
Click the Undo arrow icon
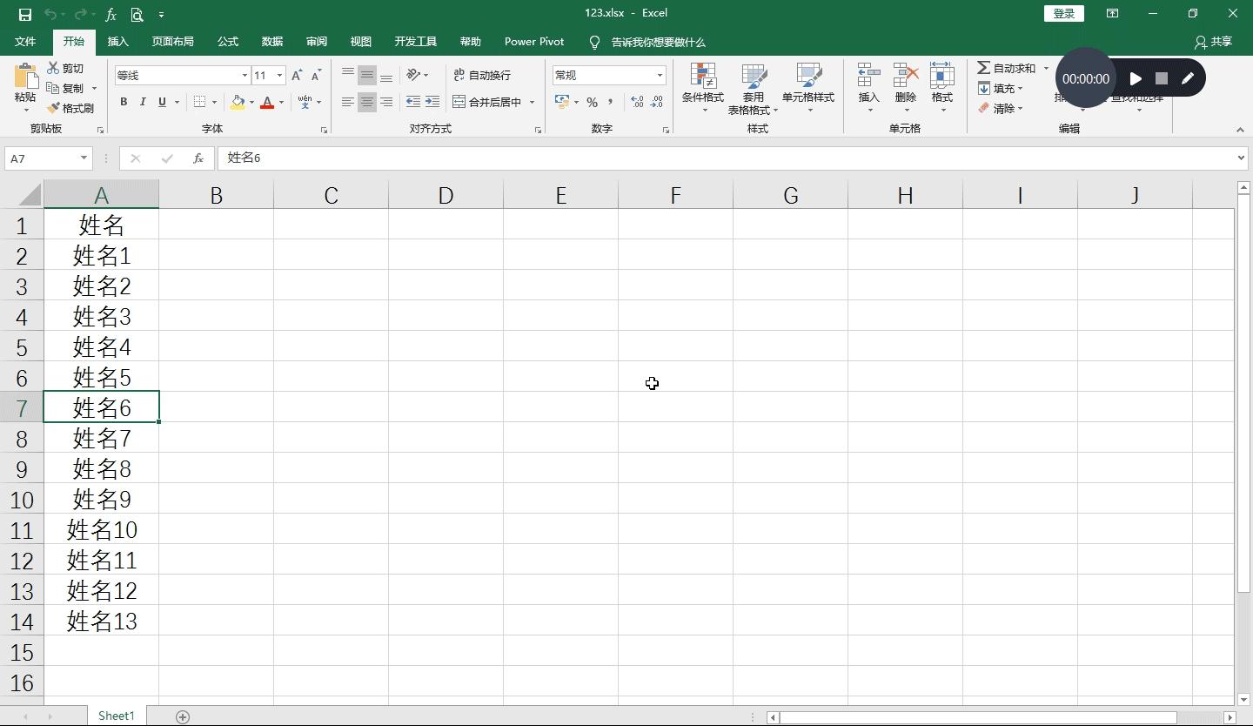[50, 14]
